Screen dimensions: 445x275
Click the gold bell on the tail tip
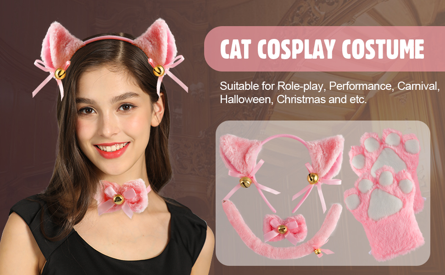coord(318,251)
